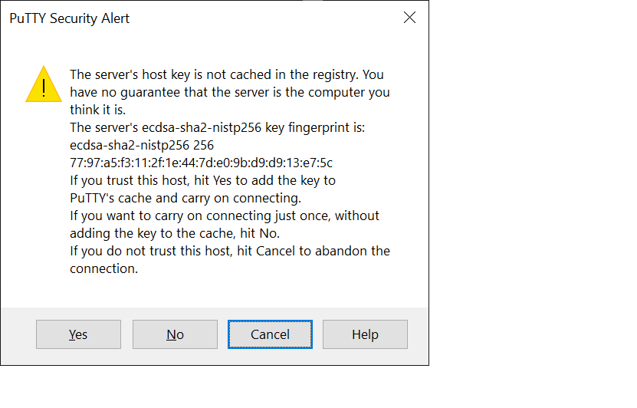Choose No to connect just once
The width and height of the screenshot is (637, 408).
pos(175,334)
